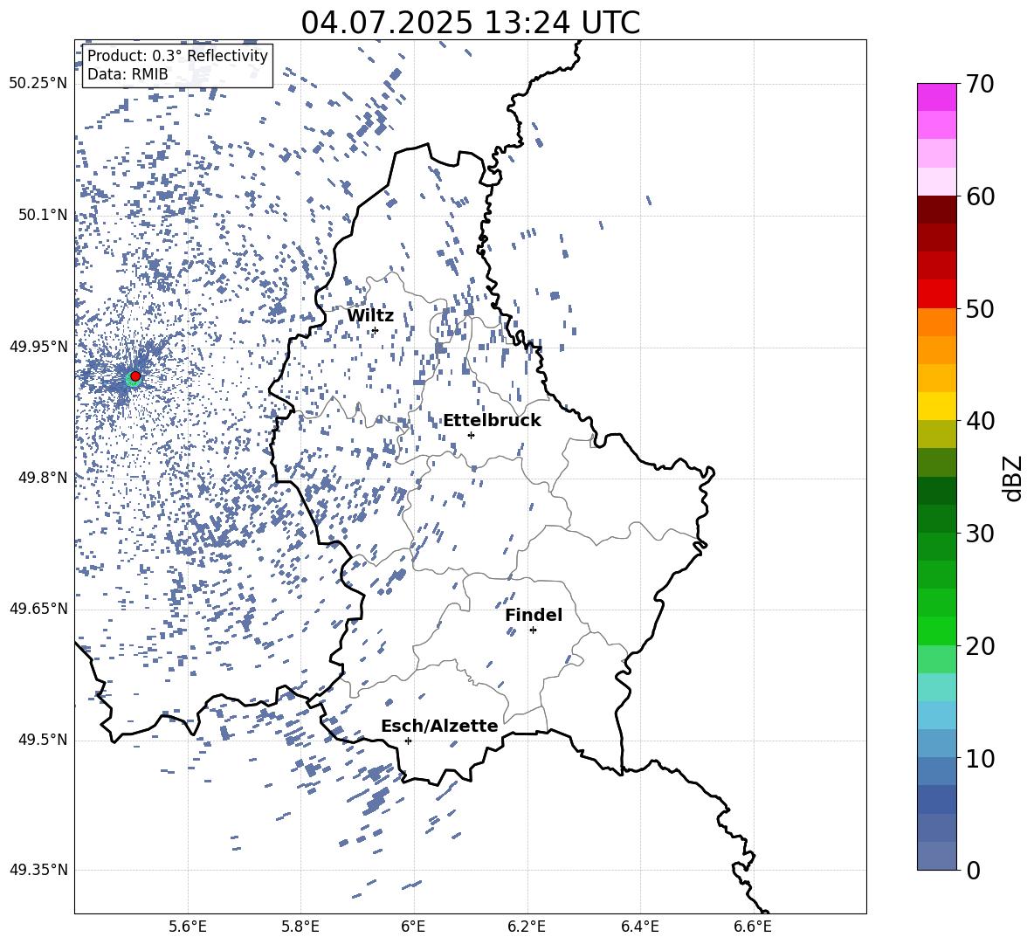
Task: Click the 50.25°N latitude label
Action: (x=38, y=84)
